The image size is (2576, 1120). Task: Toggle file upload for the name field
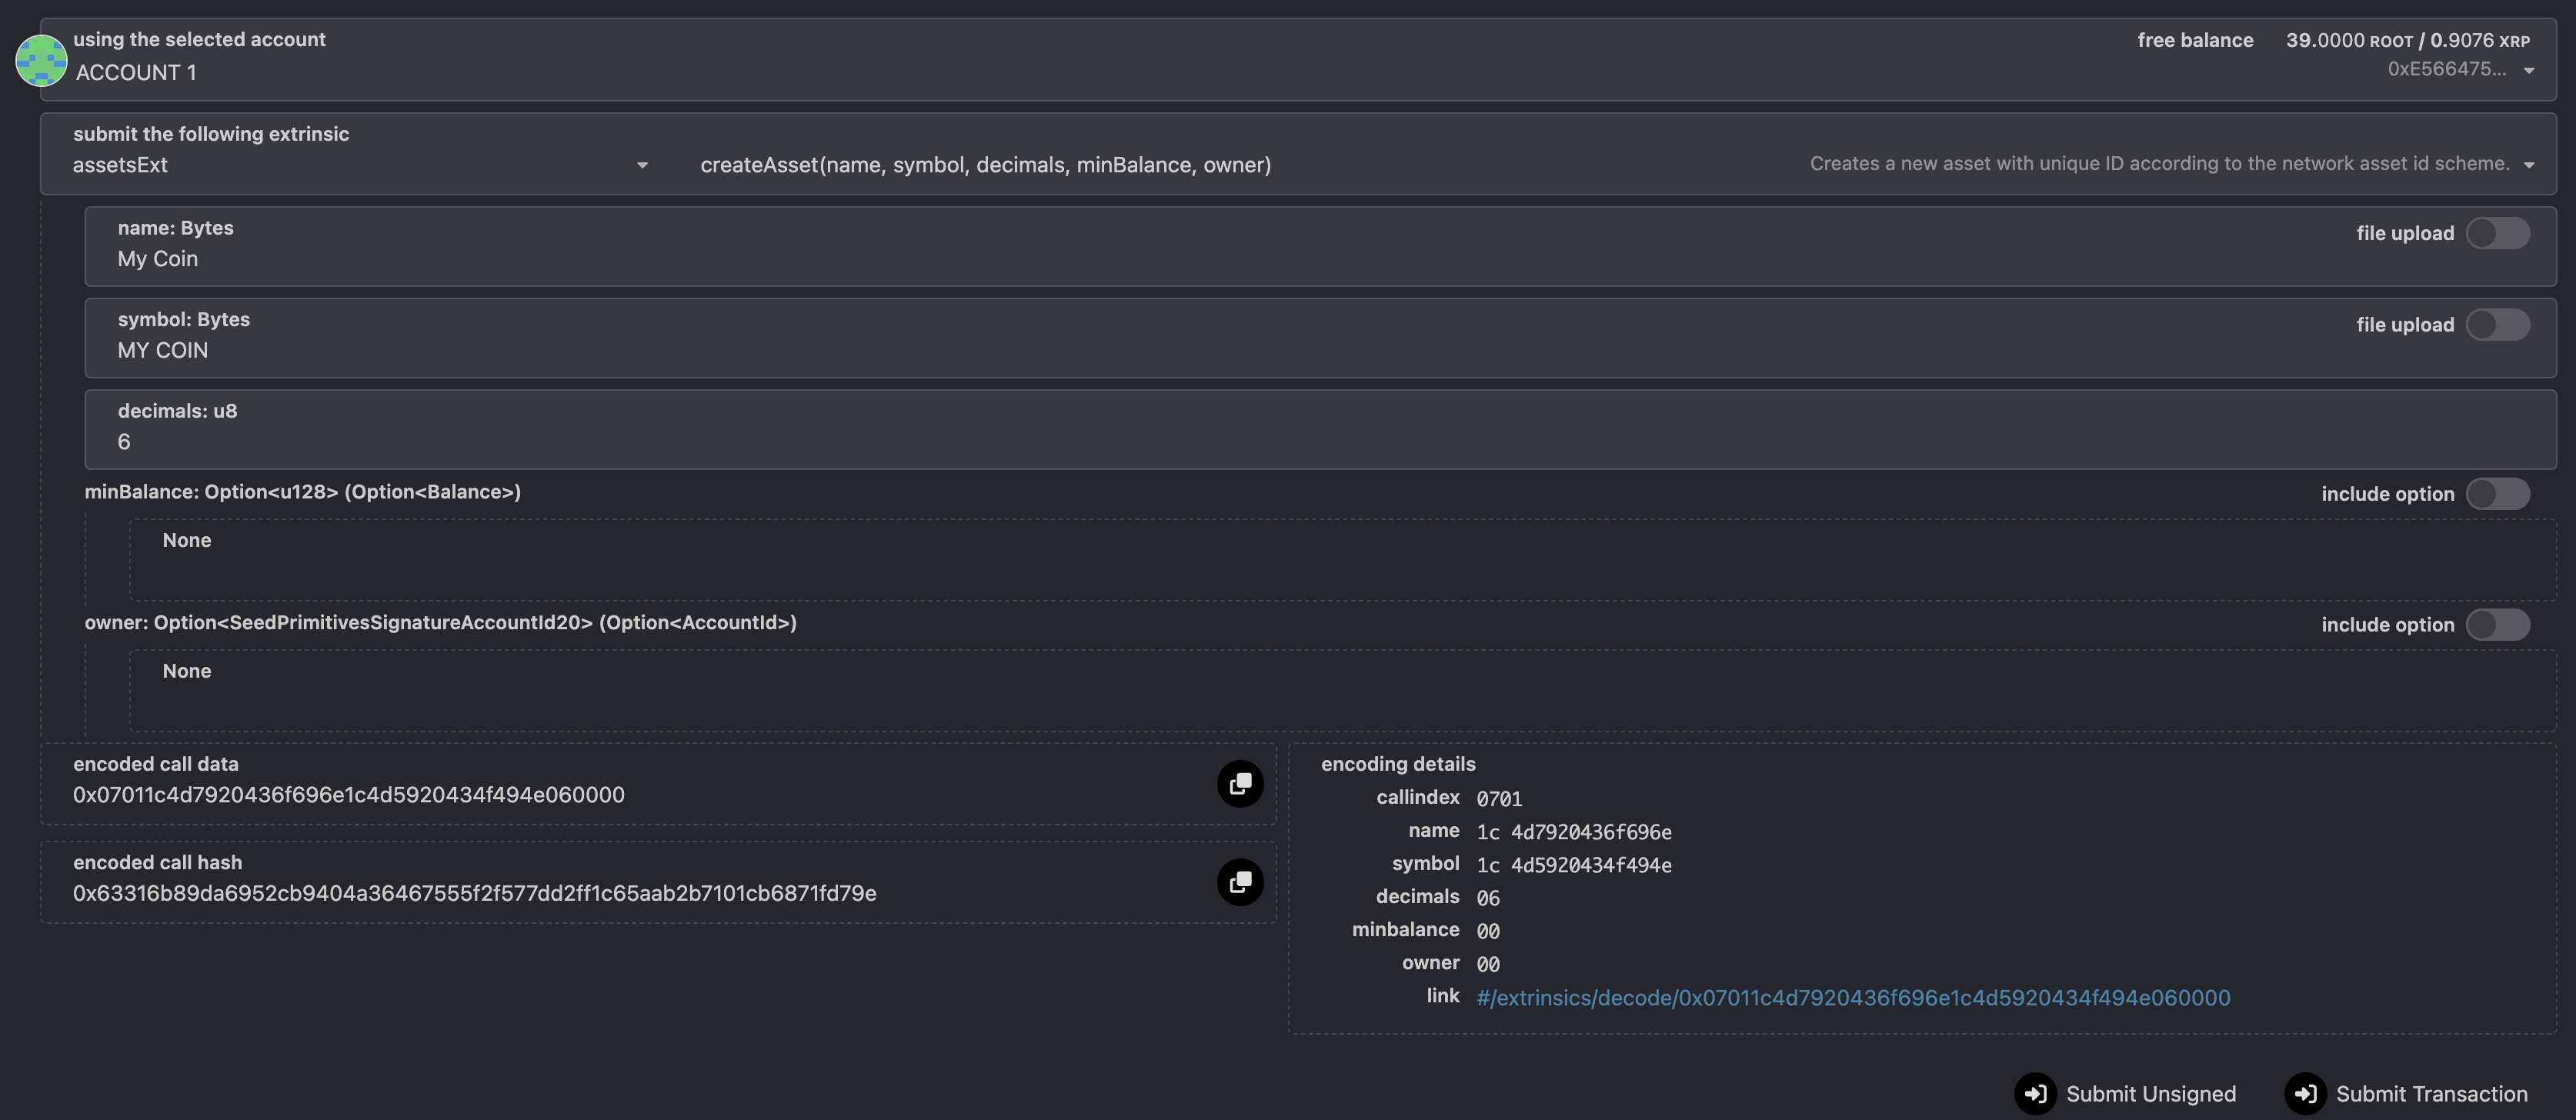click(x=2497, y=233)
